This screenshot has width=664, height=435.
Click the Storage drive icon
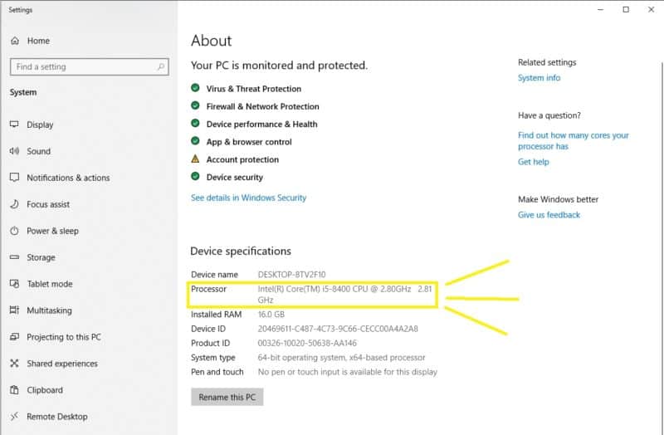[x=14, y=257]
